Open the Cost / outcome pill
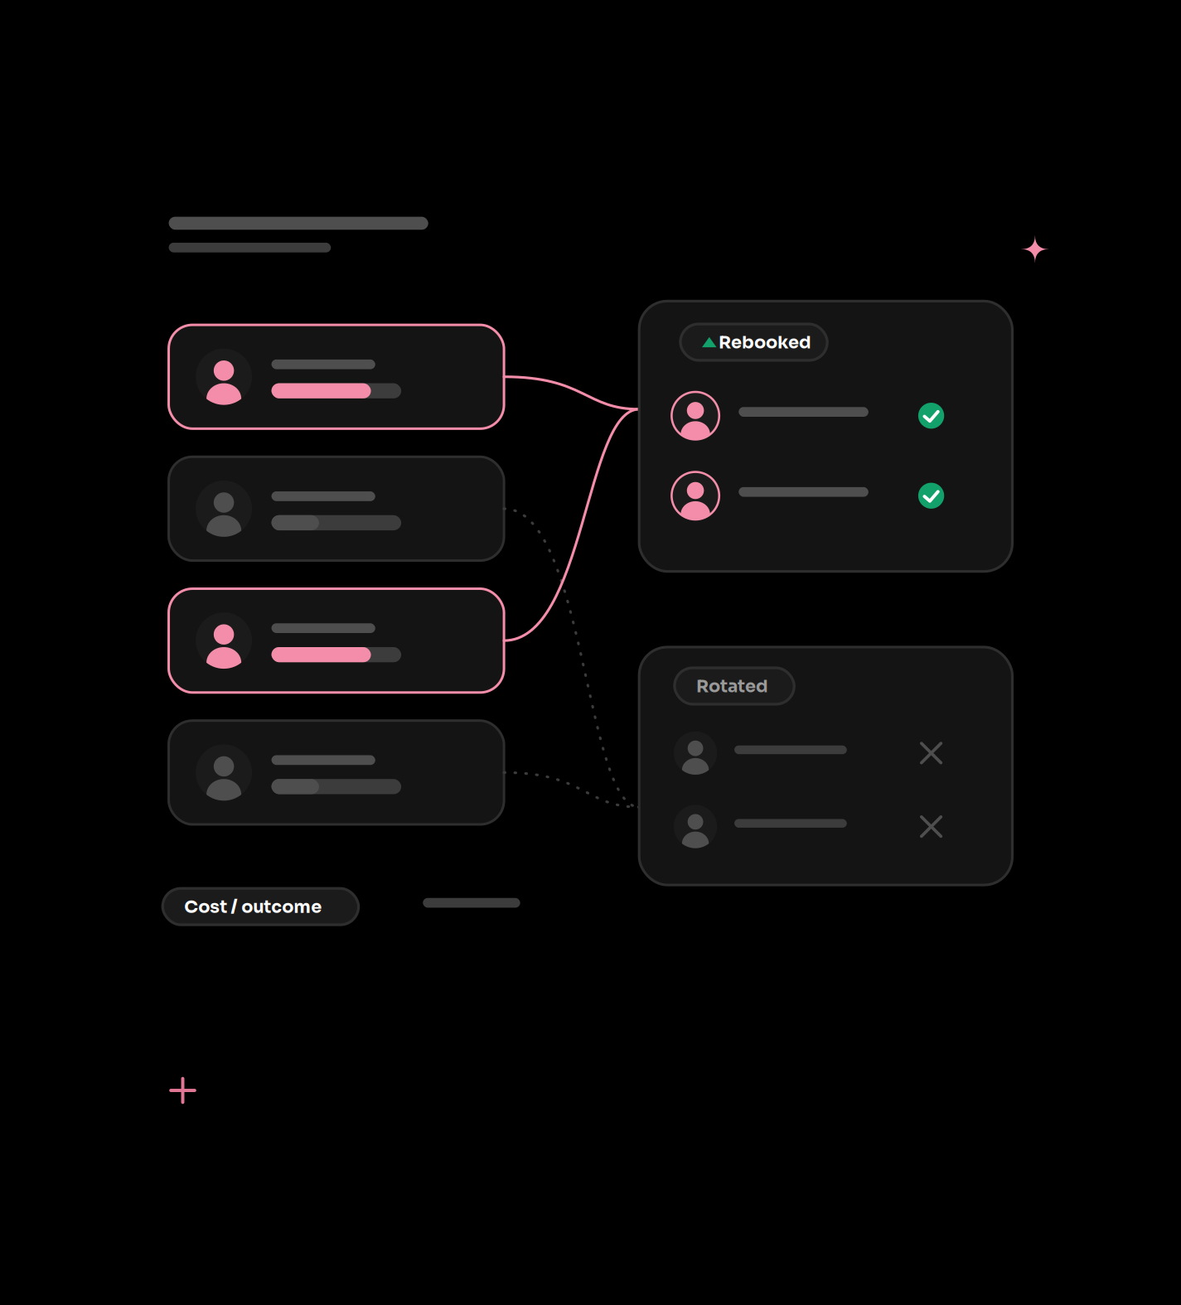 click(x=260, y=906)
